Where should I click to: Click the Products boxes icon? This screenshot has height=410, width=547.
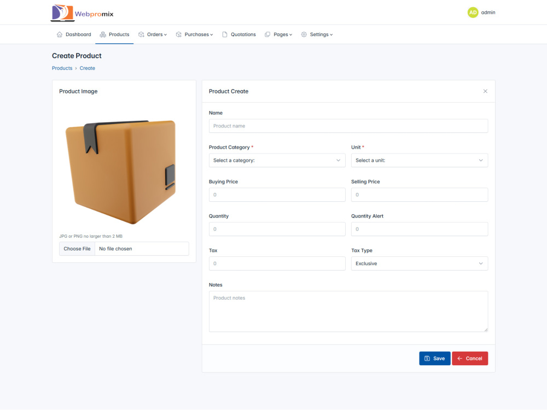(x=103, y=34)
